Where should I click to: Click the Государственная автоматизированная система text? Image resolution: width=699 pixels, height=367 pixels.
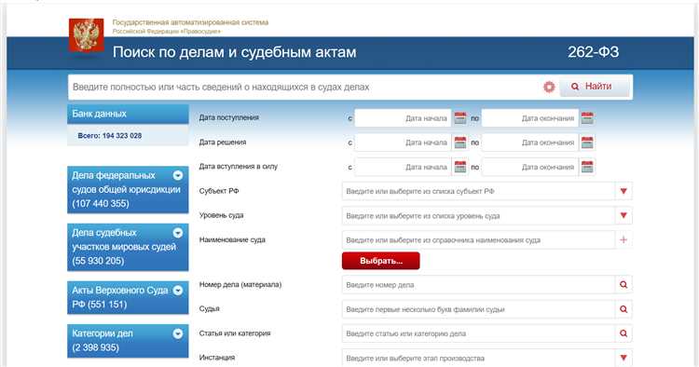click(x=190, y=22)
